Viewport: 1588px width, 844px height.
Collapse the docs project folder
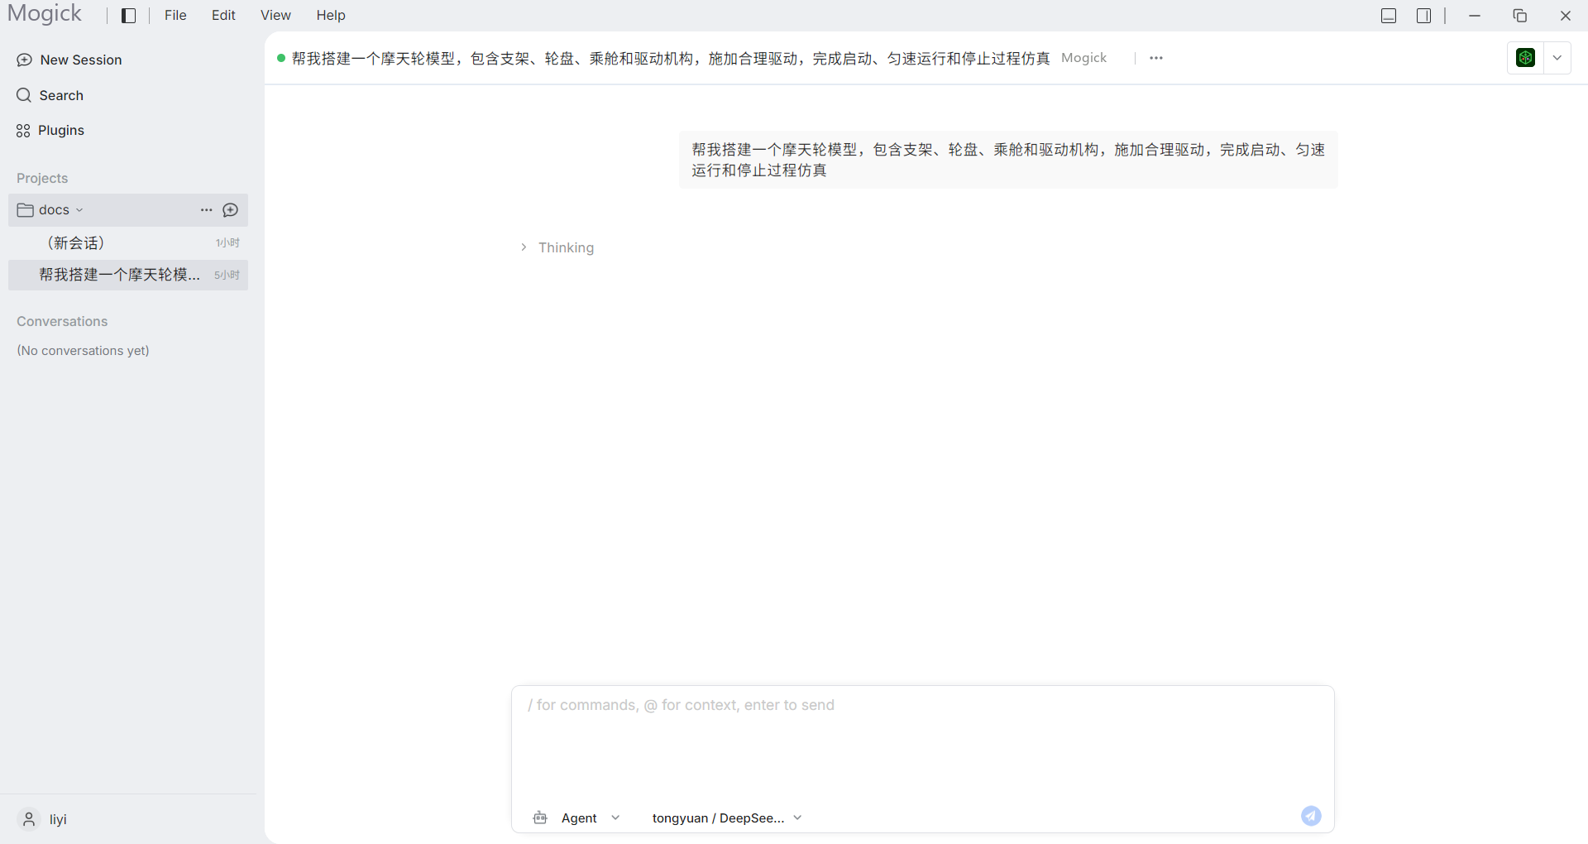(x=79, y=210)
